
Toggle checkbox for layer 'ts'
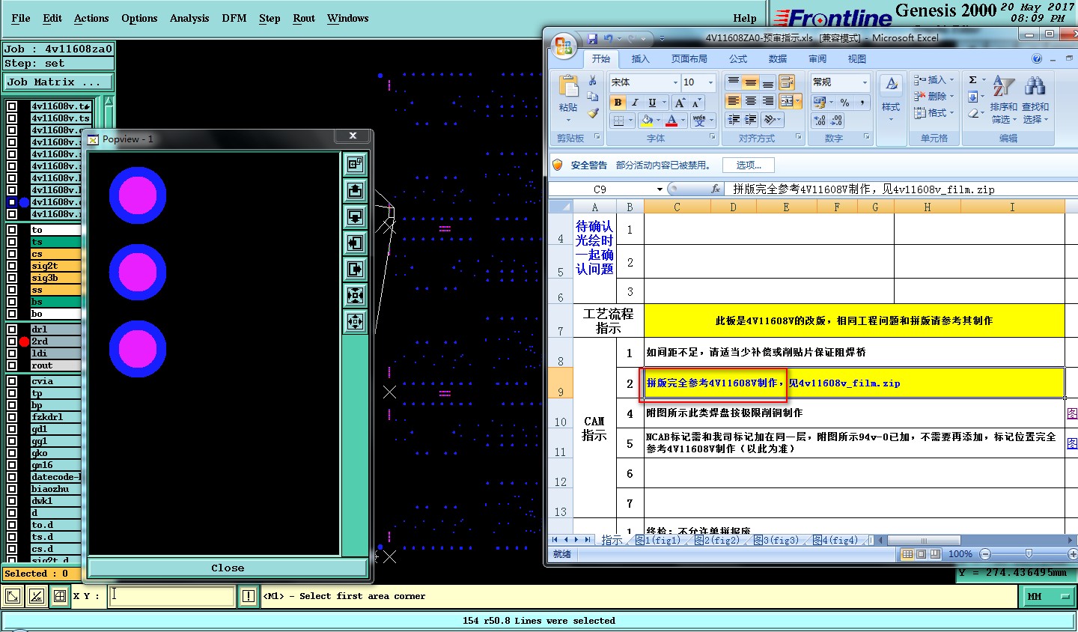coord(12,242)
